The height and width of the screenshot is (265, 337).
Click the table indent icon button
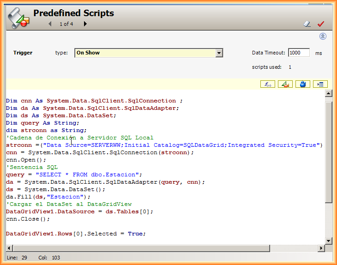(x=320, y=84)
